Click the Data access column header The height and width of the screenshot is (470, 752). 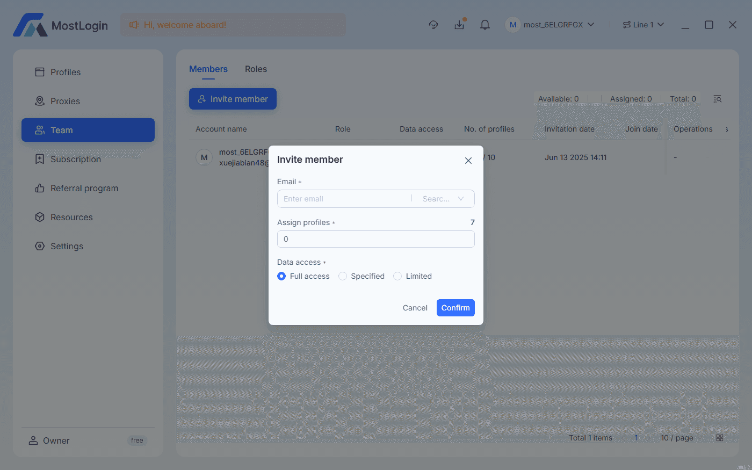[421, 129]
